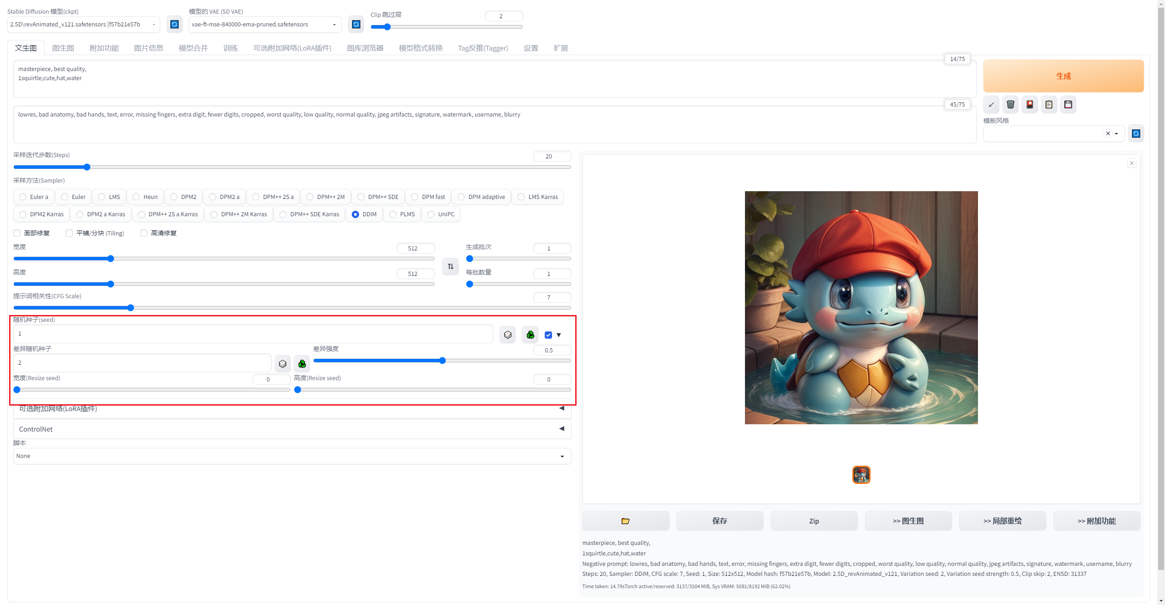The image size is (1165, 605).
Task: Click the orange 生成 button
Action: (x=1063, y=76)
